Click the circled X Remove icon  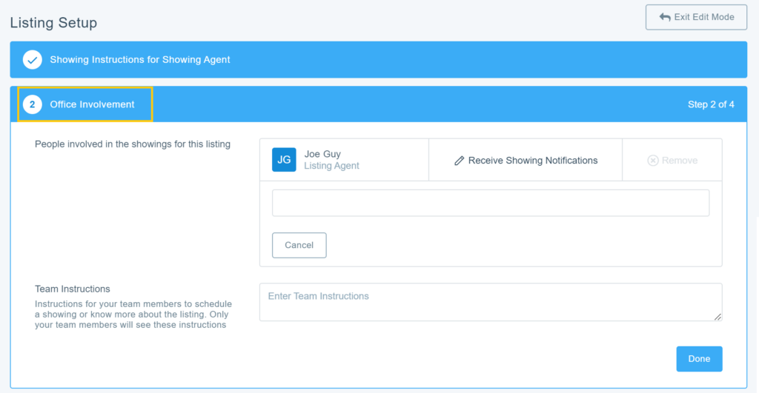[x=653, y=161]
